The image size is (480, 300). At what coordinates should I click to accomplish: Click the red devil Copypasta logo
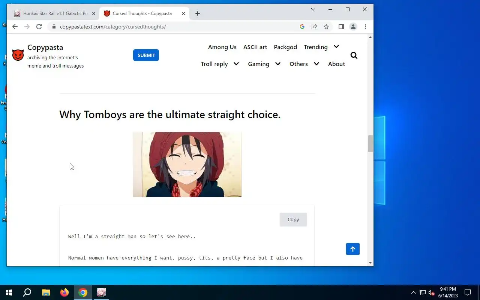[18, 55]
